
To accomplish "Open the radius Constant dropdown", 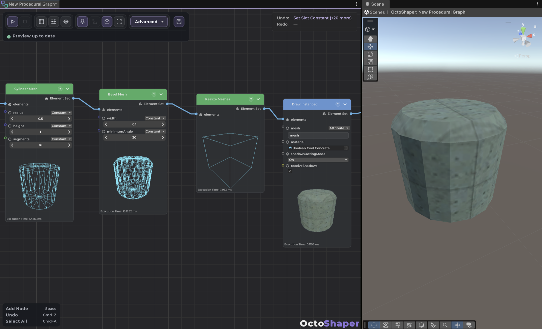I will [61, 113].
